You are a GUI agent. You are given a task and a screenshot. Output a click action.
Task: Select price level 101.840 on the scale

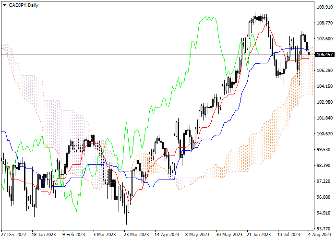[324, 118]
